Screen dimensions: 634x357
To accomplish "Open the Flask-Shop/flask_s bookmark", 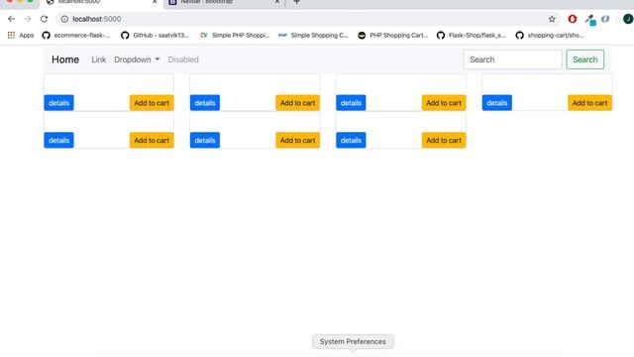I will pyautogui.click(x=472, y=36).
